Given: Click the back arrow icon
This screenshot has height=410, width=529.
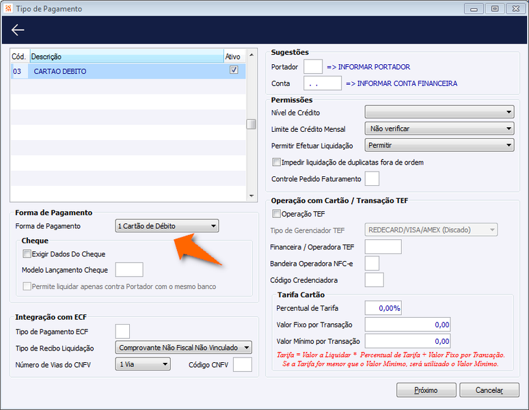Looking at the screenshot, I should click(x=18, y=30).
